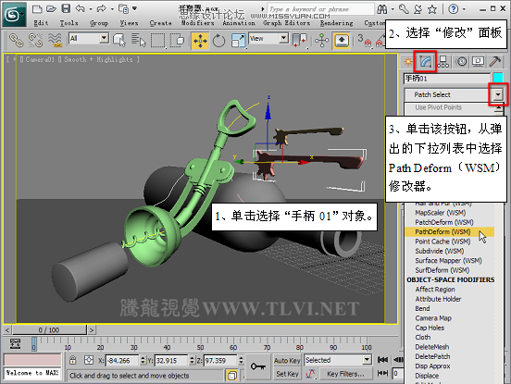This screenshot has width=511, height=384.
Task: Toggle the Selection Lock padlock
Action: [73, 360]
